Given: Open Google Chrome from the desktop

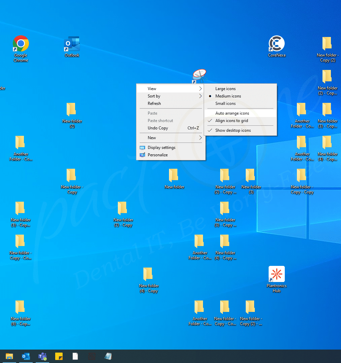Looking at the screenshot, I should (21, 44).
